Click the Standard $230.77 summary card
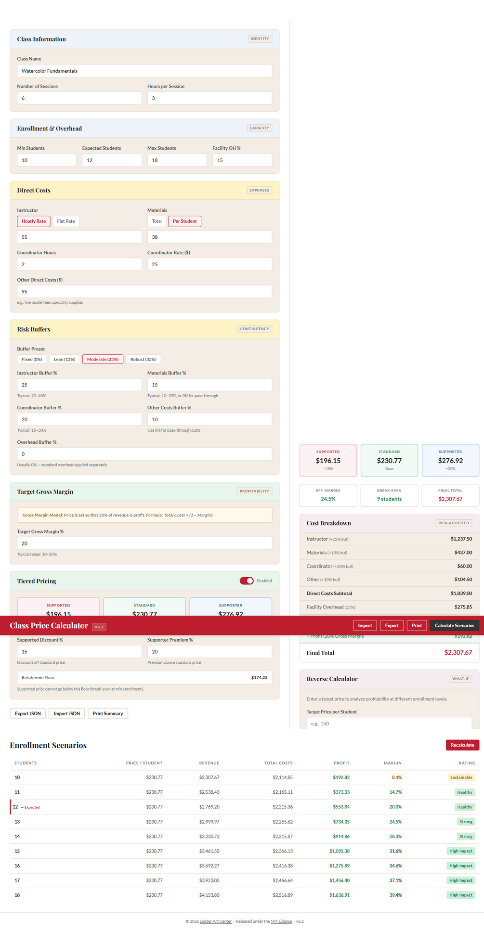 point(389,461)
